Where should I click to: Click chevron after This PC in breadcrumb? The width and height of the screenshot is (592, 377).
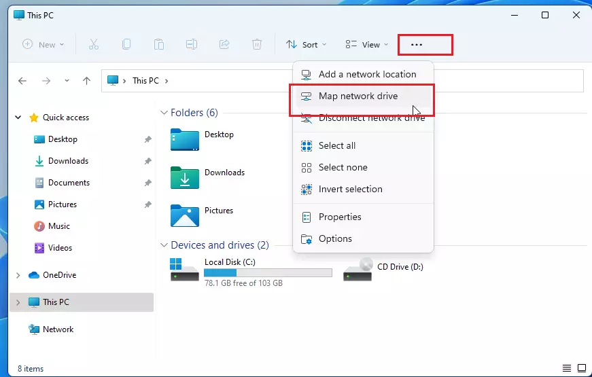167,81
